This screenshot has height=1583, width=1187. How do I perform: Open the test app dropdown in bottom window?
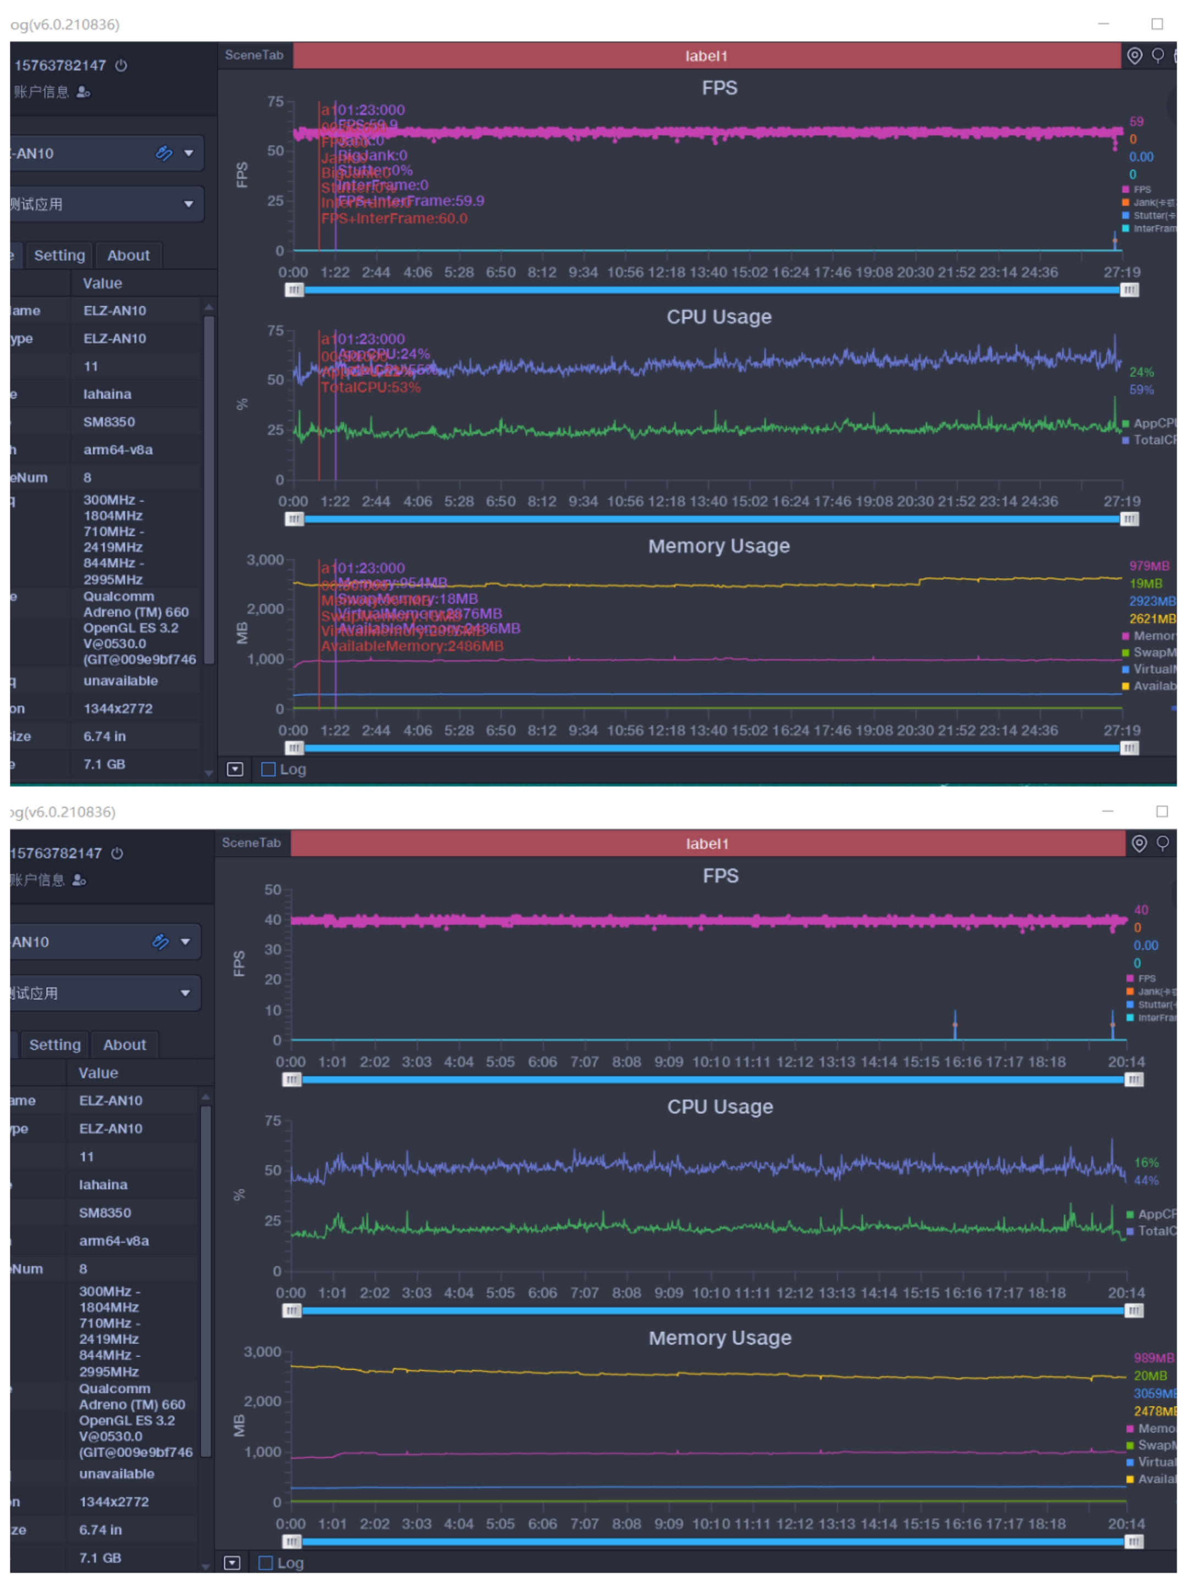(105, 993)
